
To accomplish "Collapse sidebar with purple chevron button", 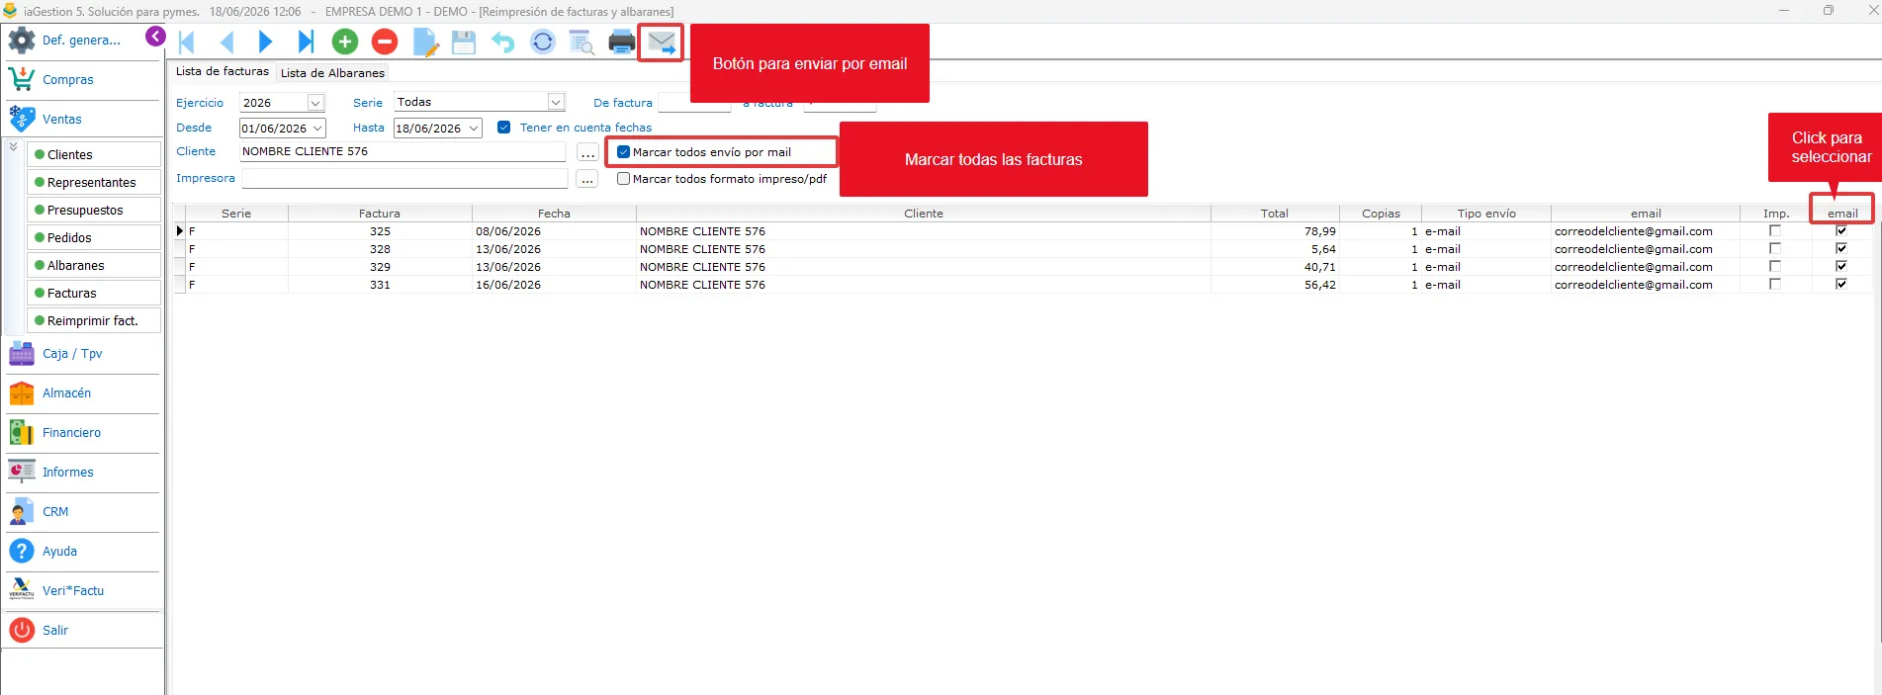I will coord(155,37).
